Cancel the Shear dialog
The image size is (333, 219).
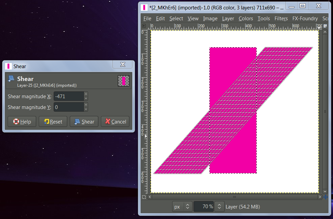(x=115, y=121)
